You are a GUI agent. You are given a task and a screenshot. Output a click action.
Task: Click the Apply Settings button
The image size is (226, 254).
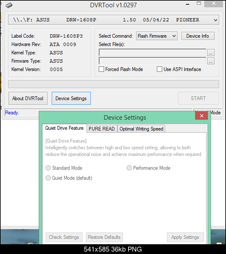coord(185,237)
